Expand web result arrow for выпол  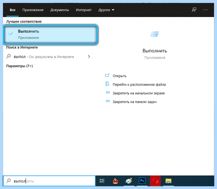pos(89,56)
